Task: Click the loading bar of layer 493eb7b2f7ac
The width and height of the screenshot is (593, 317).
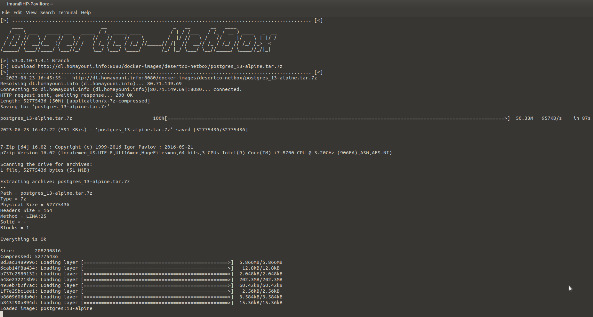Action: click(157, 285)
